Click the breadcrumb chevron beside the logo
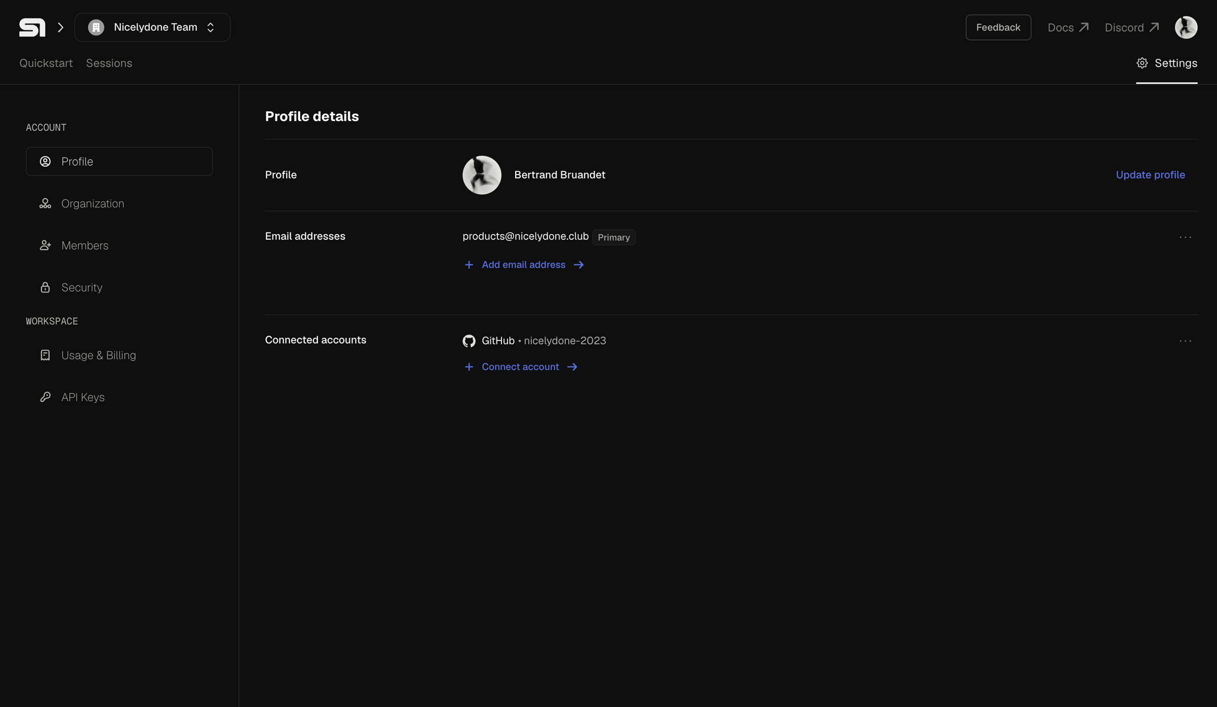Image resolution: width=1217 pixels, height=707 pixels. pos(60,27)
